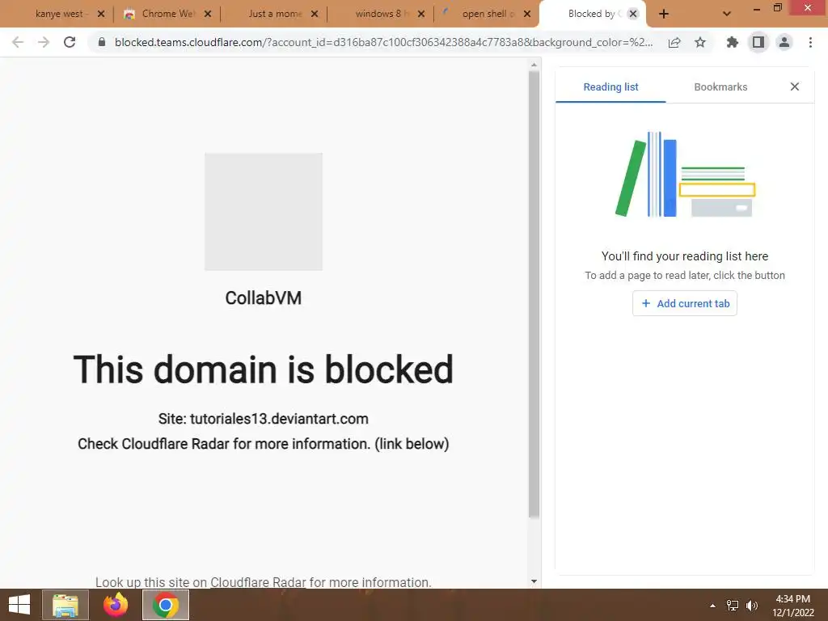View site information via lock icon

point(102,42)
